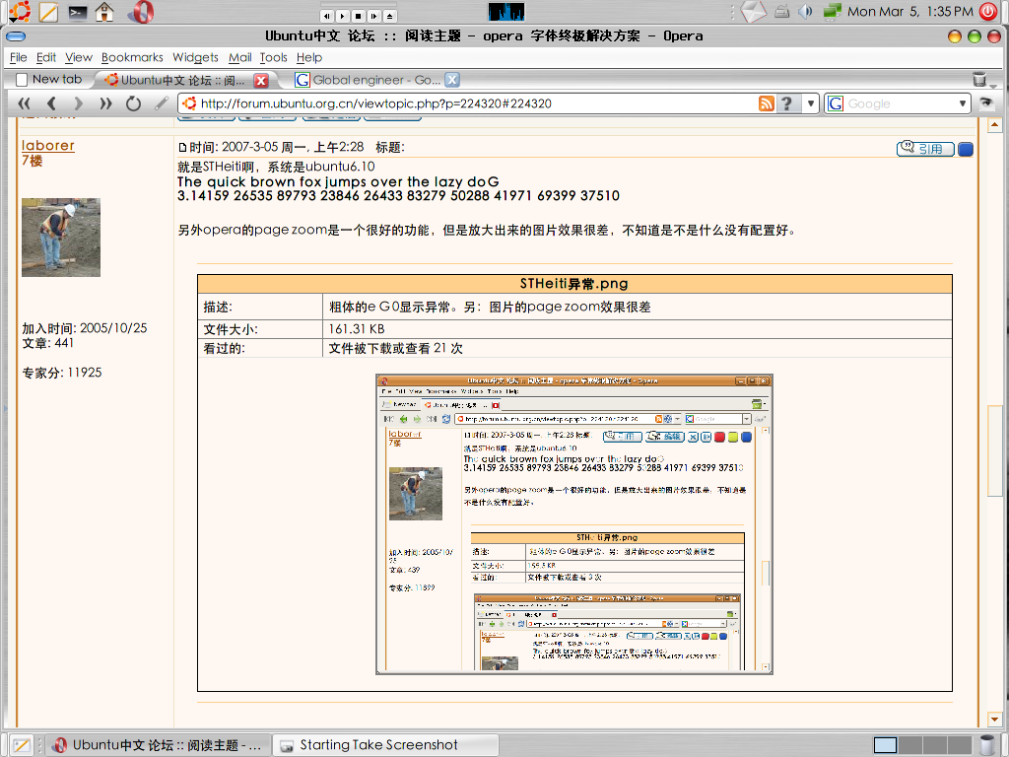Launch Opera from the top panel

click(141, 12)
